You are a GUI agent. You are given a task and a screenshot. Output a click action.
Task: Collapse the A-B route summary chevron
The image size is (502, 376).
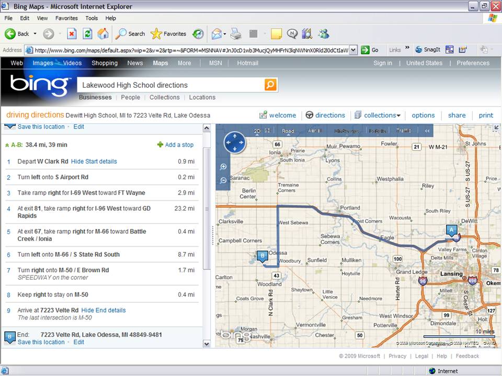pos(7,145)
